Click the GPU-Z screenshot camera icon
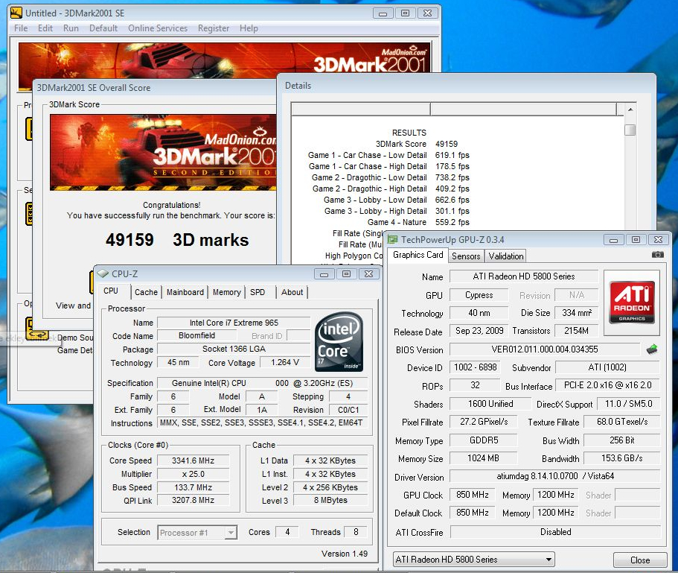678x573 pixels. click(x=657, y=255)
